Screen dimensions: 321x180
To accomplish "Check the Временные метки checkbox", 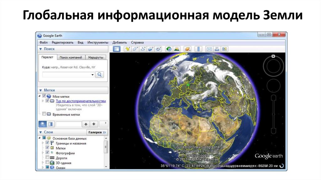I will pos(44,114).
